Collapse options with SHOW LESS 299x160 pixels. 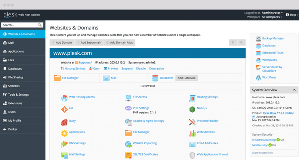(x=148, y=86)
